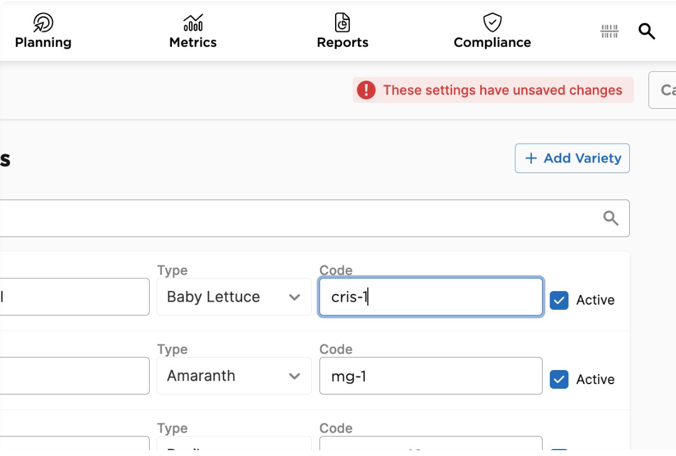Click the red unsaved changes warning icon
Screen dimensions: 676x456
366,90
